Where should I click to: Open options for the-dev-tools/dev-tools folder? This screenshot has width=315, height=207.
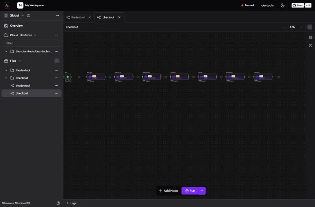click(56, 52)
